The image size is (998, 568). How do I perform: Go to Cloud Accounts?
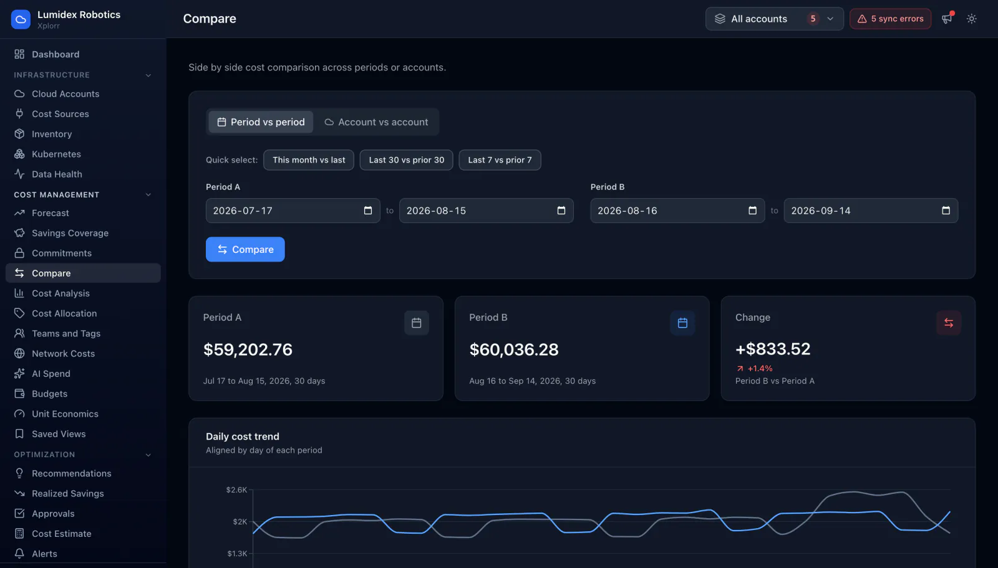pyautogui.click(x=83, y=94)
